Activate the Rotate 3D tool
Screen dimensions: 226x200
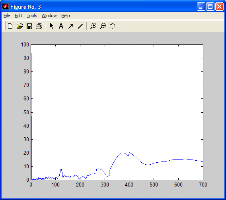[x=113, y=26]
